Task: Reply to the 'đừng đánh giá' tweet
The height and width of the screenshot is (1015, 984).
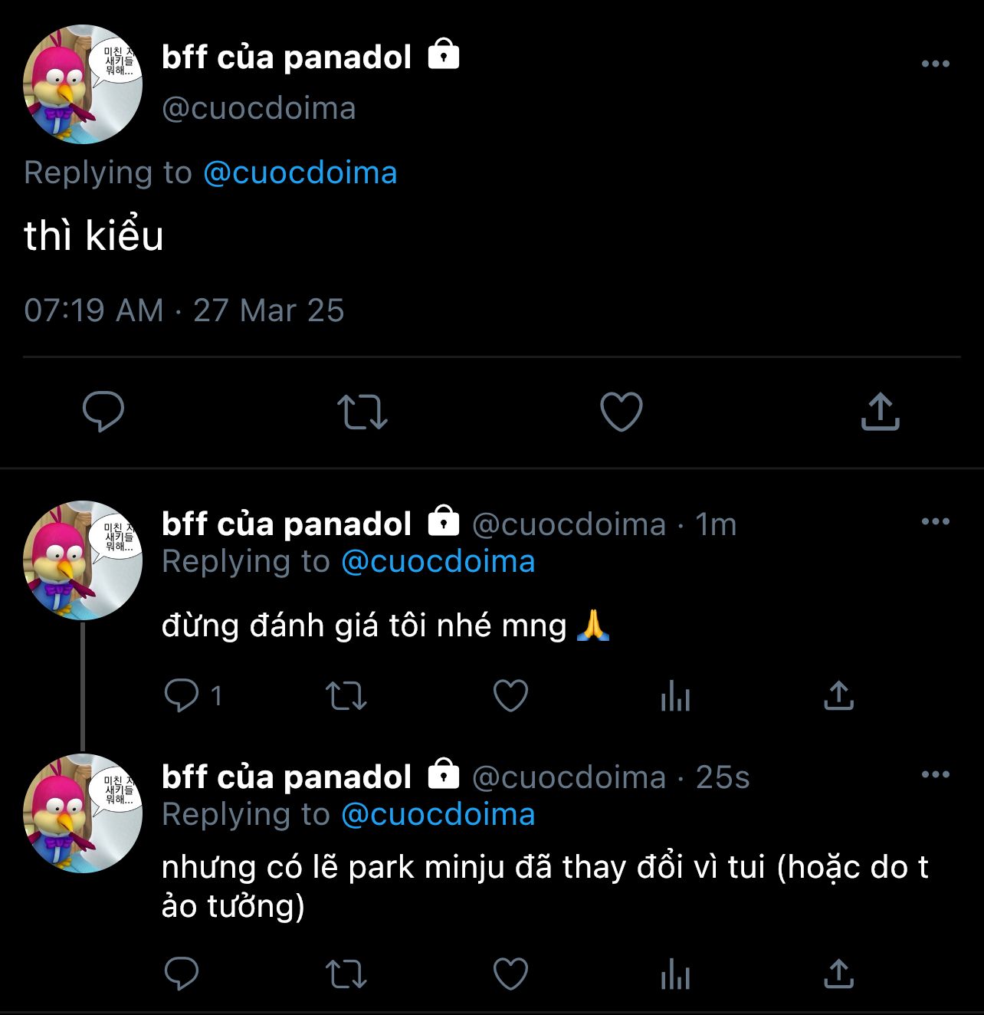Action: pos(182,696)
